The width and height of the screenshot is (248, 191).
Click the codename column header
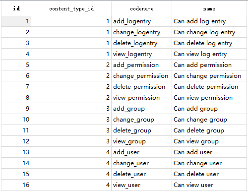point(142,8)
